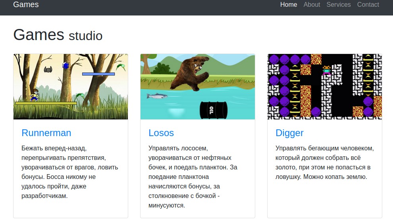Open the Home nav item
The height and width of the screenshot is (221, 393).
(x=289, y=4)
